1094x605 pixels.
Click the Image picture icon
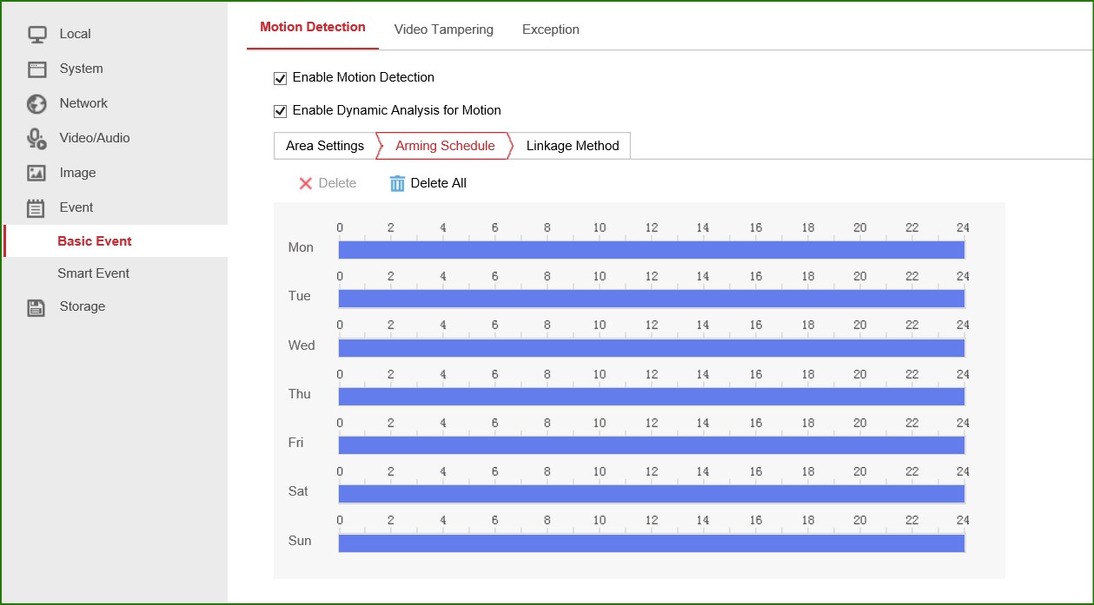[x=36, y=174]
